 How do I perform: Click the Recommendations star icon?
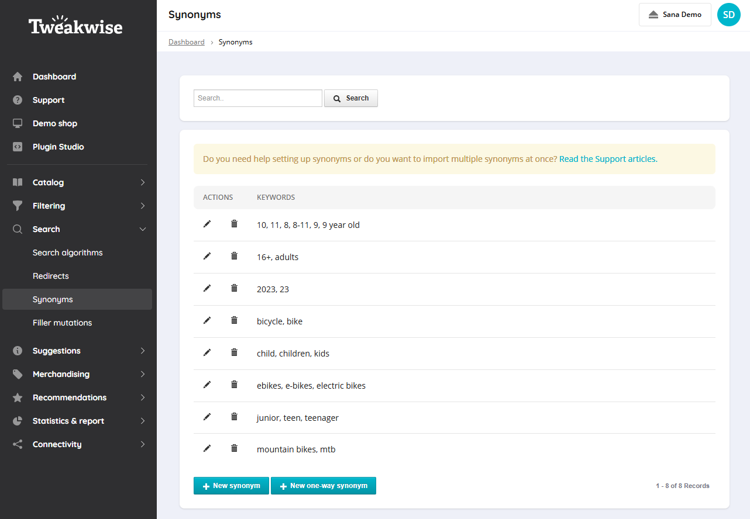[18, 397]
